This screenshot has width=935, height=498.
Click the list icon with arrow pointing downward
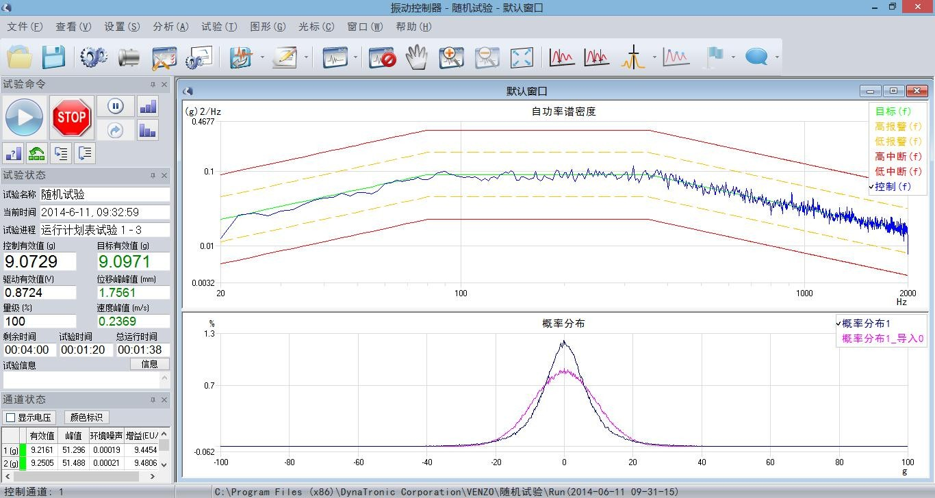click(85, 153)
